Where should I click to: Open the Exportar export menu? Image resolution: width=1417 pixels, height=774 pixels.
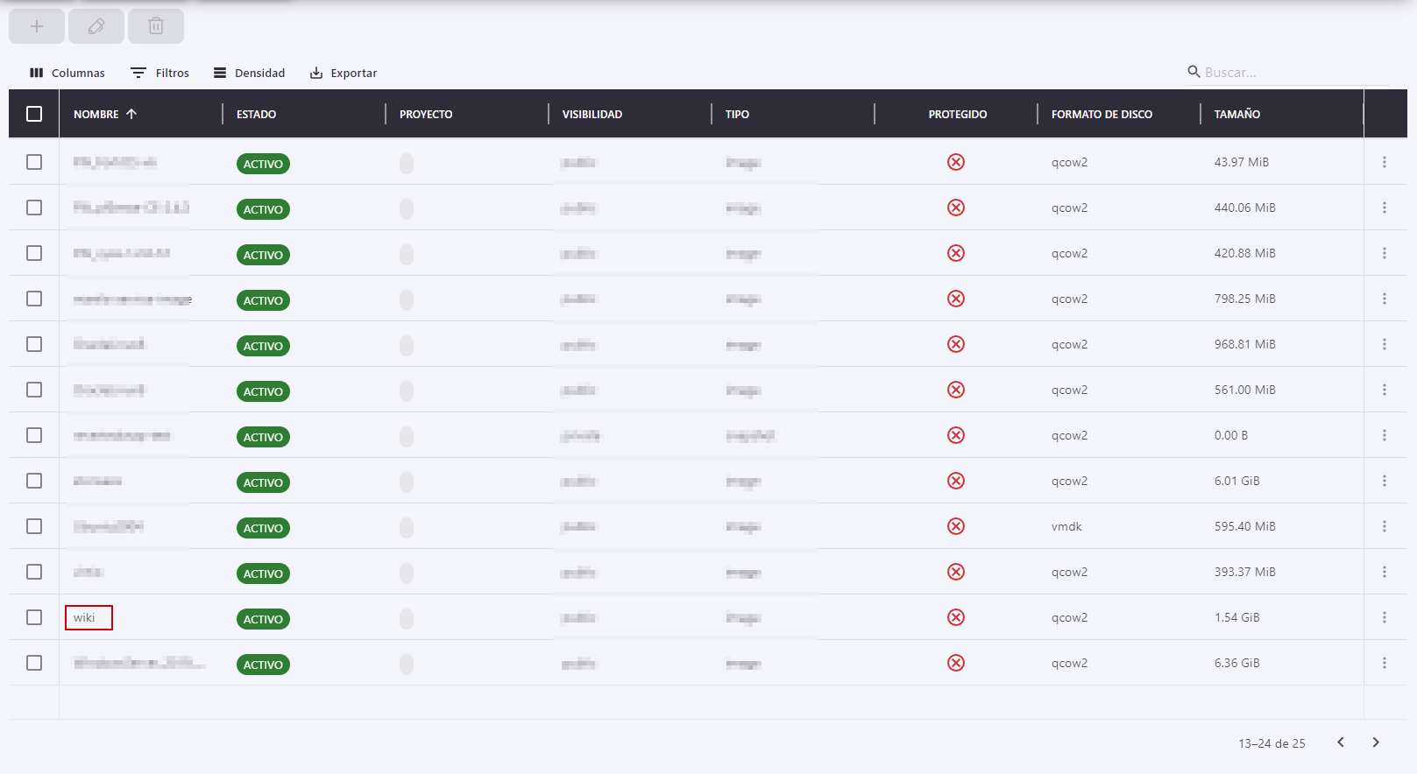(344, 73)
